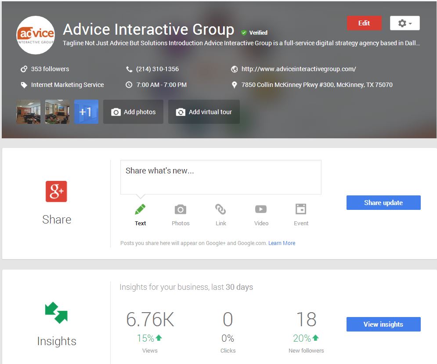Click the 0% clicks change value
The image size is (437, 364).
[x=228, y=338]
